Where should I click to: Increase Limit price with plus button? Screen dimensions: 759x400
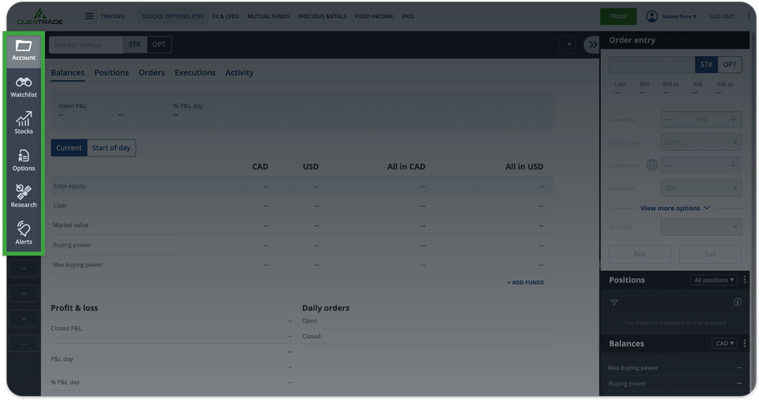733,165
